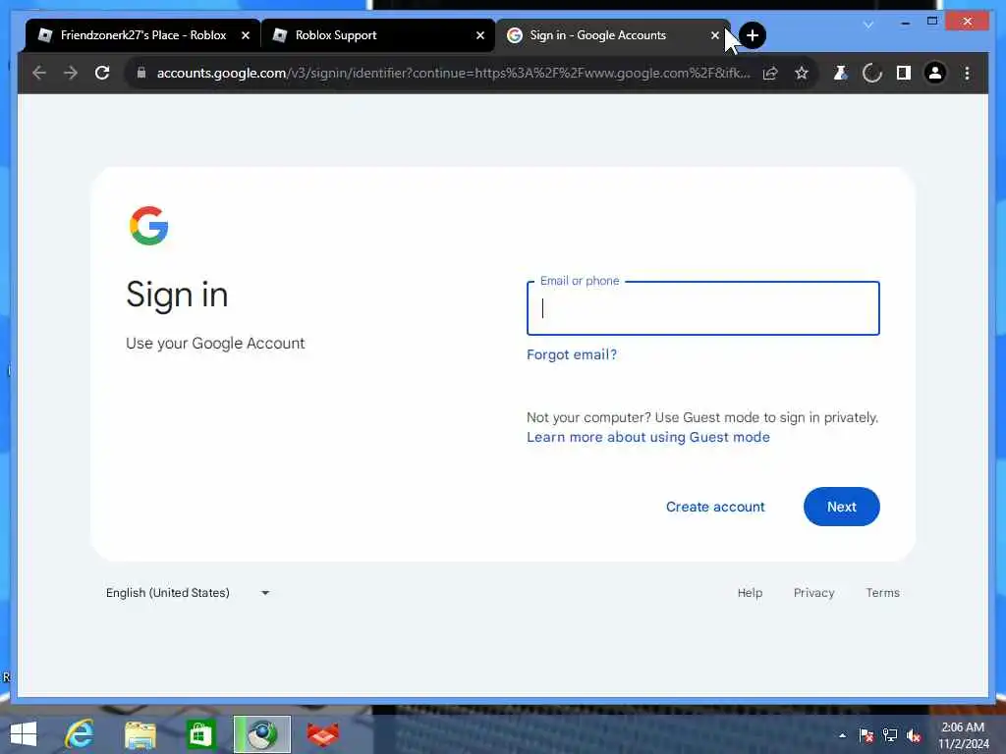The height and width of the screenshot is (754, 1006).
Task: Show hidden system tray icons
Action: (x=842, y=735)
